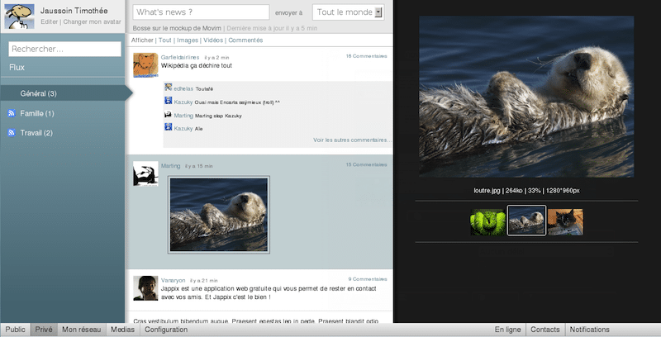The image size is (661, 337).
Task: Select the otter thumbnail in the gallery
Action: pos(526,221)
